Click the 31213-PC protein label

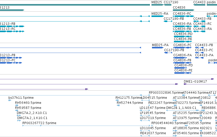[x=8, y=60]
